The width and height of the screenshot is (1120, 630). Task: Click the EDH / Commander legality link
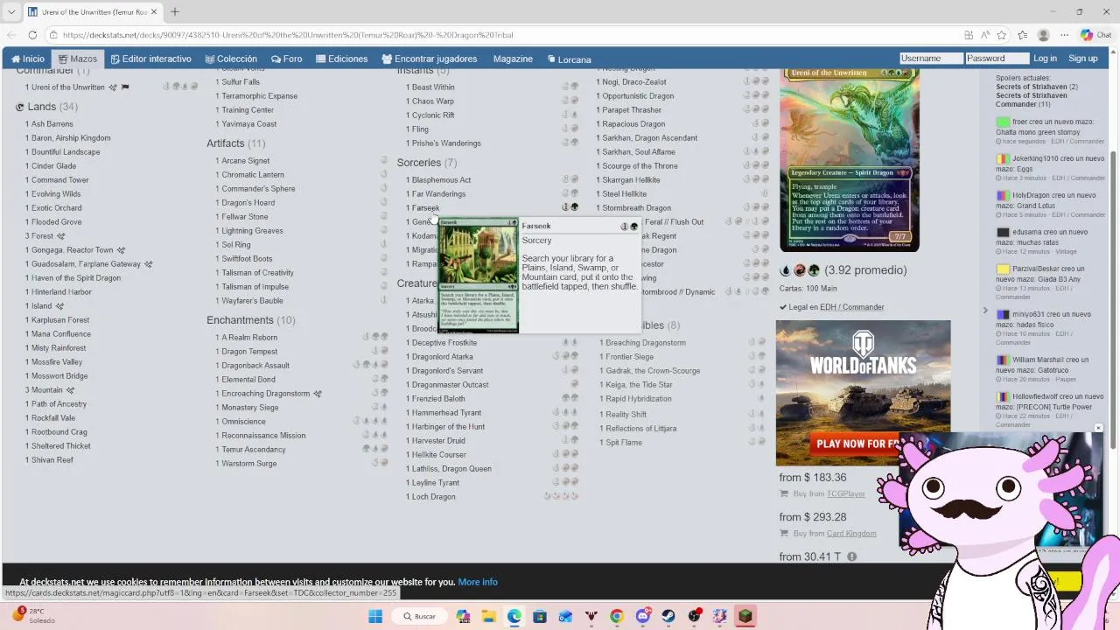point(851,307)
